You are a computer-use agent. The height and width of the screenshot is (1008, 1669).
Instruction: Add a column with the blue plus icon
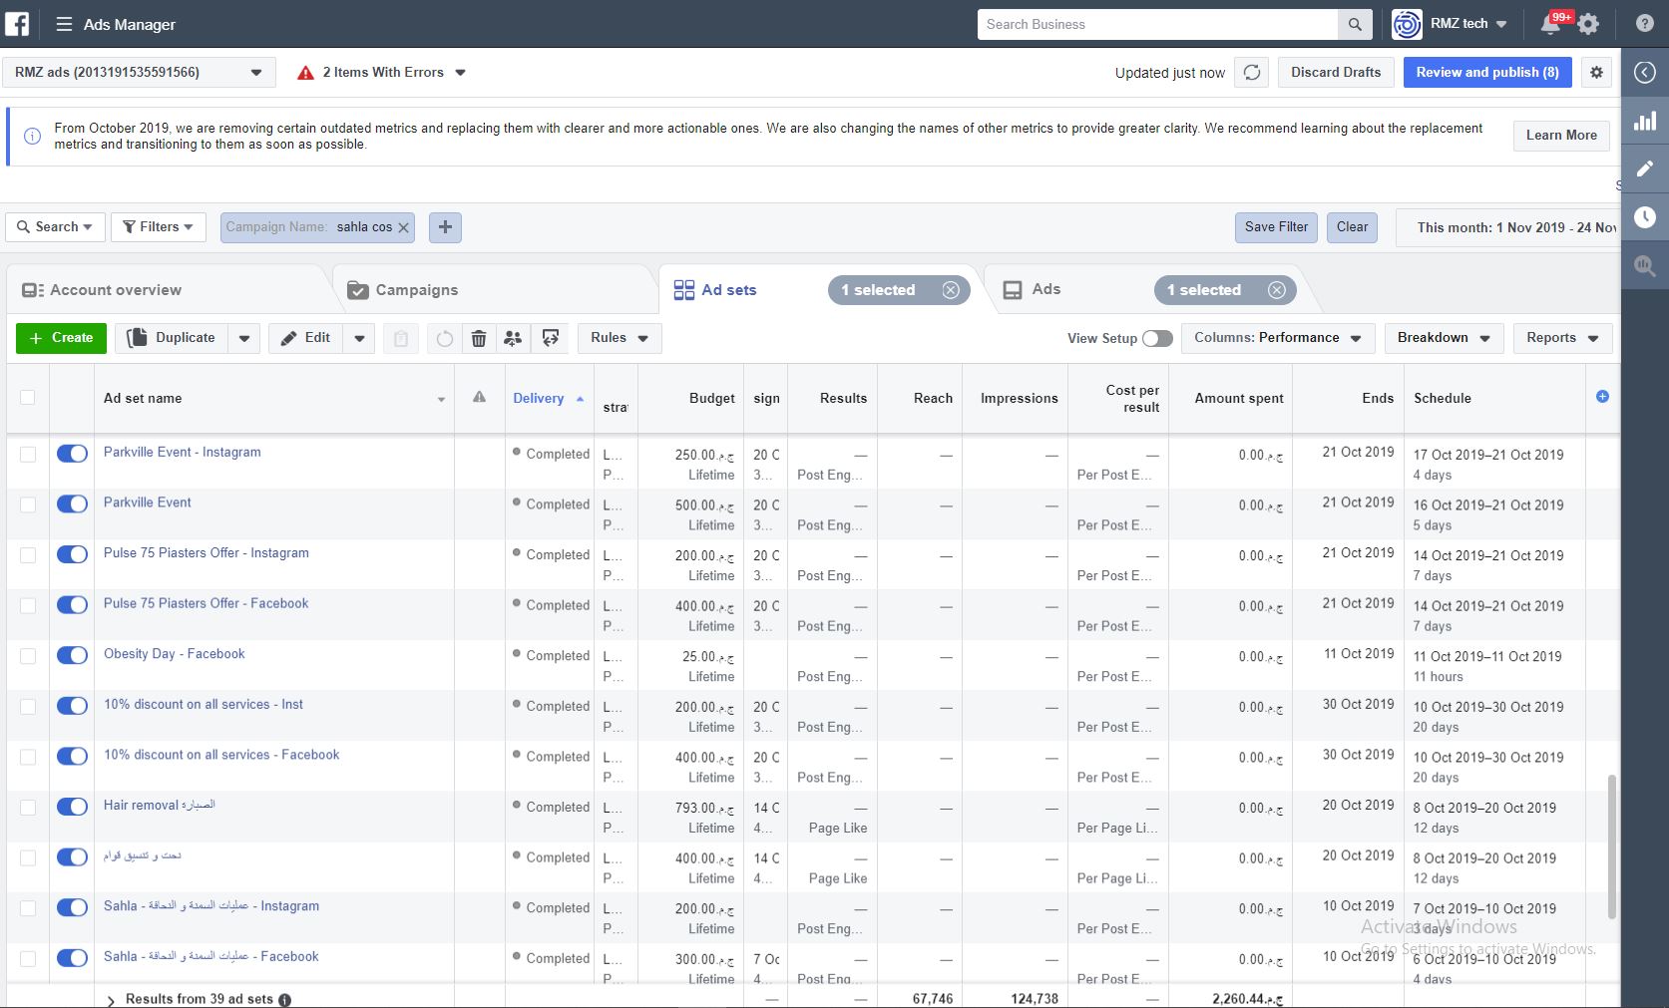coord(1602,397)
